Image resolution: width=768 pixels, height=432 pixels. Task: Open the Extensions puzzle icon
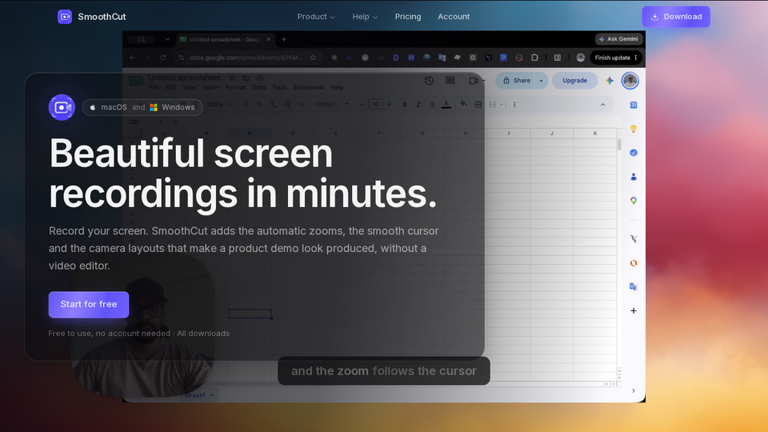534,58
